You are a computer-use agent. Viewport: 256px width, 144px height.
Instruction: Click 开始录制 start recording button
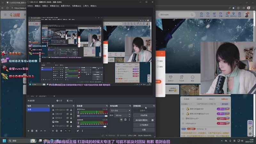pos(144,115)
